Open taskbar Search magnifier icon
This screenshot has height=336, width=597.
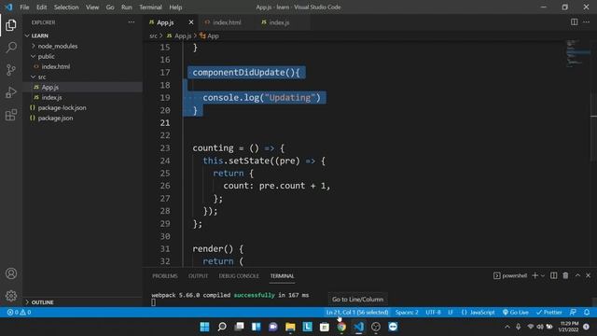tap(222, 327)
